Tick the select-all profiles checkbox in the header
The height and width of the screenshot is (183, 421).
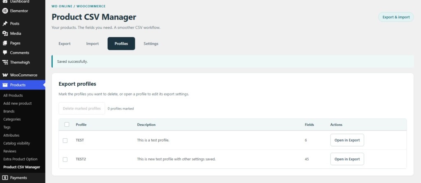pyautogui.click(x=67, y=125)
